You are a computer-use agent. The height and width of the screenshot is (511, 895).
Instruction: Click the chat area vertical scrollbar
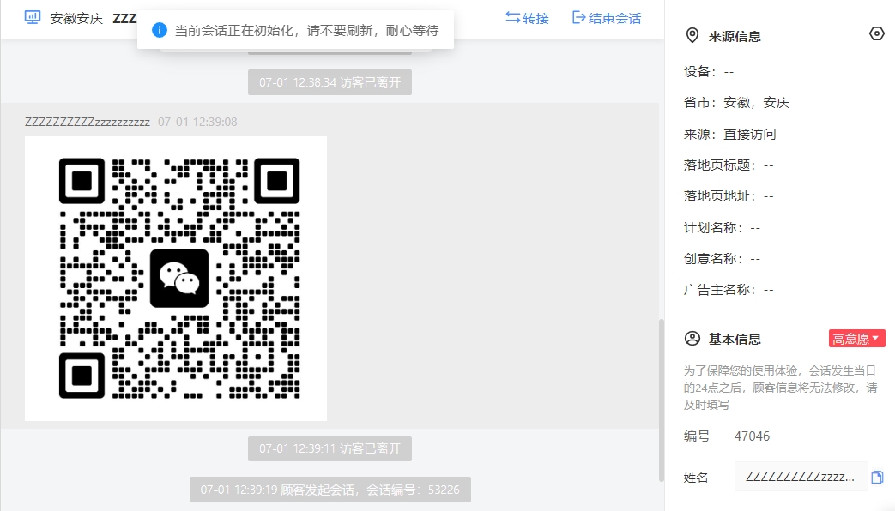662,400
